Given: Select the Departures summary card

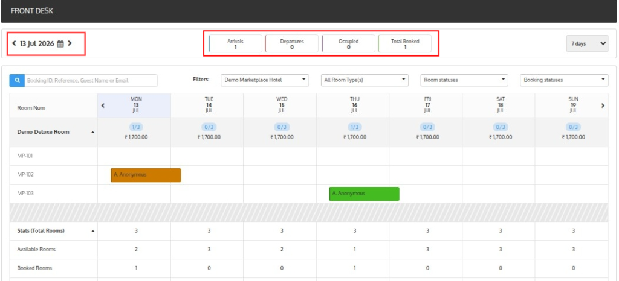Looking at the screenshot, I should (x=292, y=43).
